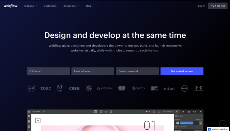The image size is (230, 131).
Task: Click the Intuit logo
Action: 170,88
